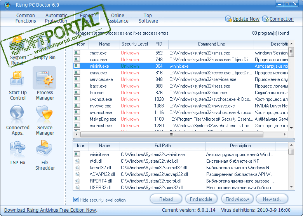Image resolution: width=303 pixels, height=216 pixels.
Task: Click Unknown security level of smss.exe
Action: coord(130,53)
